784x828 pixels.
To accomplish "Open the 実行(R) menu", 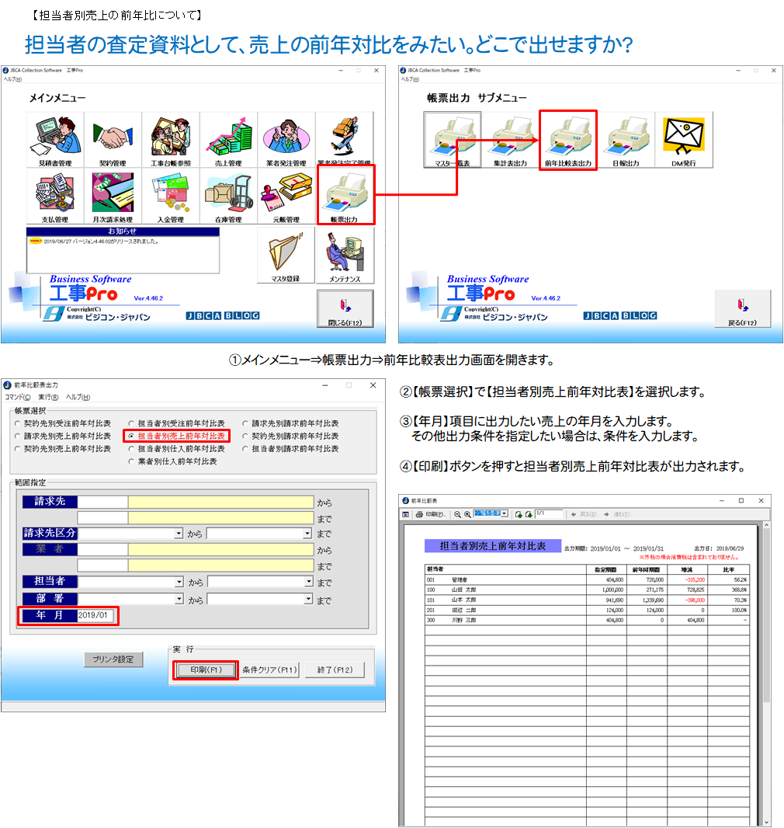I will [48, 397].
